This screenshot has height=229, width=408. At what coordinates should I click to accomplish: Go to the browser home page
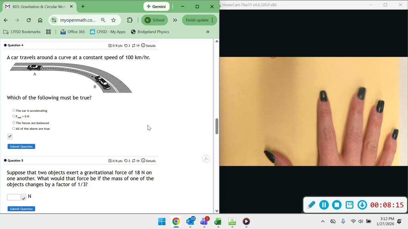pos(40,20)
